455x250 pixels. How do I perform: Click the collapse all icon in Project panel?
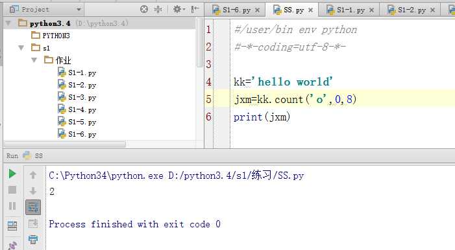coord(158,10)
